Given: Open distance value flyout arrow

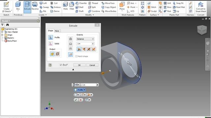Looking at the screenshot, I should pyautogui.click(x=93, y=44).
